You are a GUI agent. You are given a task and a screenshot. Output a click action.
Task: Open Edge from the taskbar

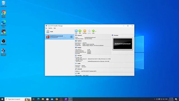pyautogui.click(x=38, y=99)
